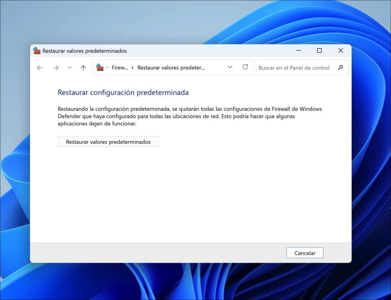The image size is (391, 300).
Task: Click the Back navigation arrow
Action: 40,68
